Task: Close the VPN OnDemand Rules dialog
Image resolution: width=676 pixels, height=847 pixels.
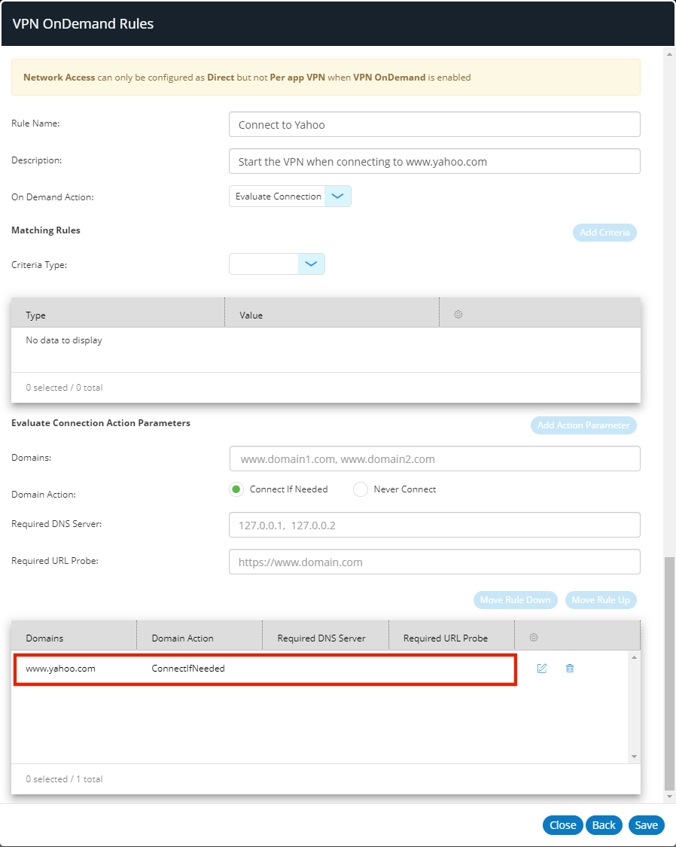Action: [x=562, y=825]
